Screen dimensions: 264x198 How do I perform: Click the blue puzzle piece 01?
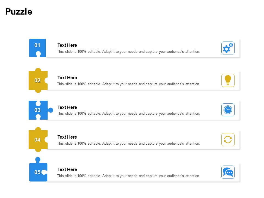pyautogui.click(x=37, y=48)
